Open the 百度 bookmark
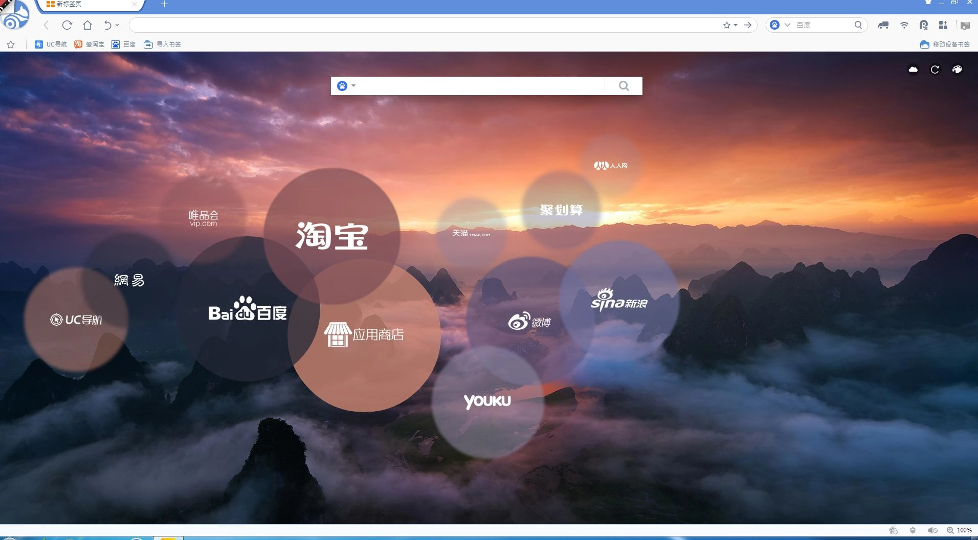 coord(124,44)
